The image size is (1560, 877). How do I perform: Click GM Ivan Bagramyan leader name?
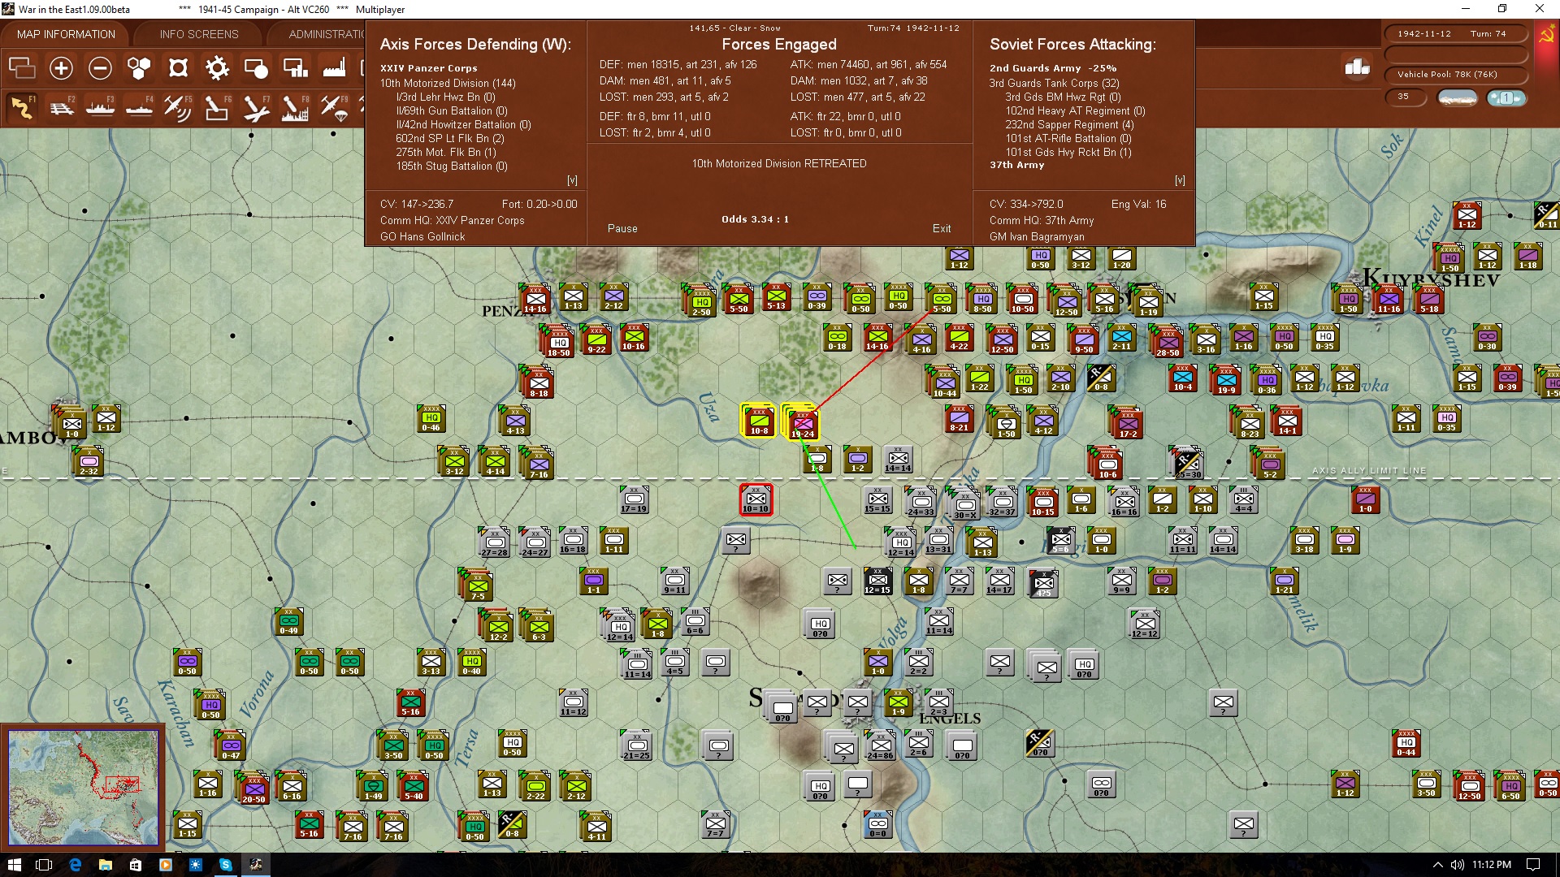tap(1037, 237)
